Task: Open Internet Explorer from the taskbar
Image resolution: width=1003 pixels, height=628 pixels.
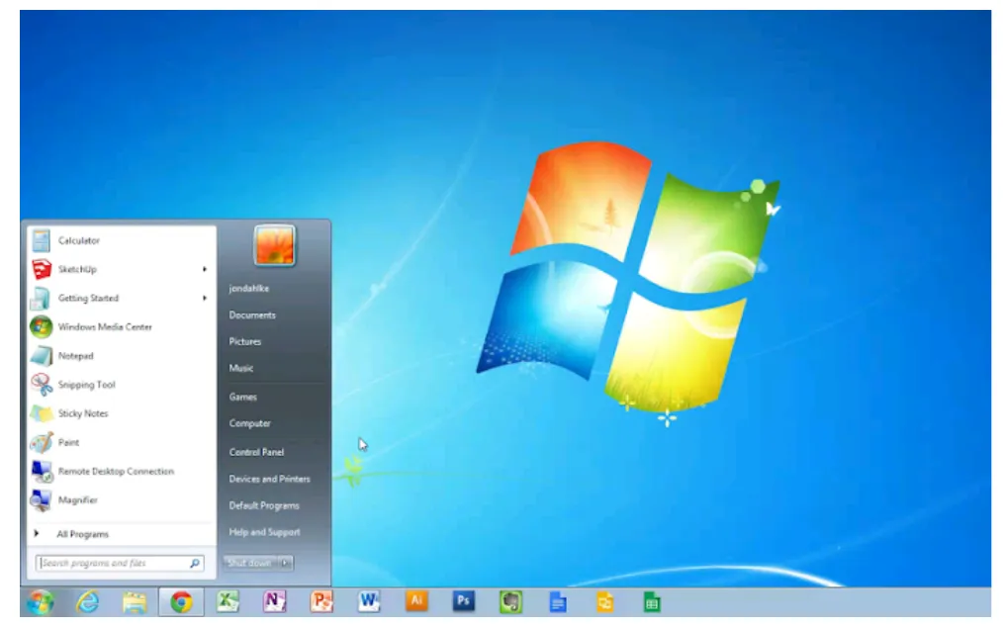Action: click(88, 601)
